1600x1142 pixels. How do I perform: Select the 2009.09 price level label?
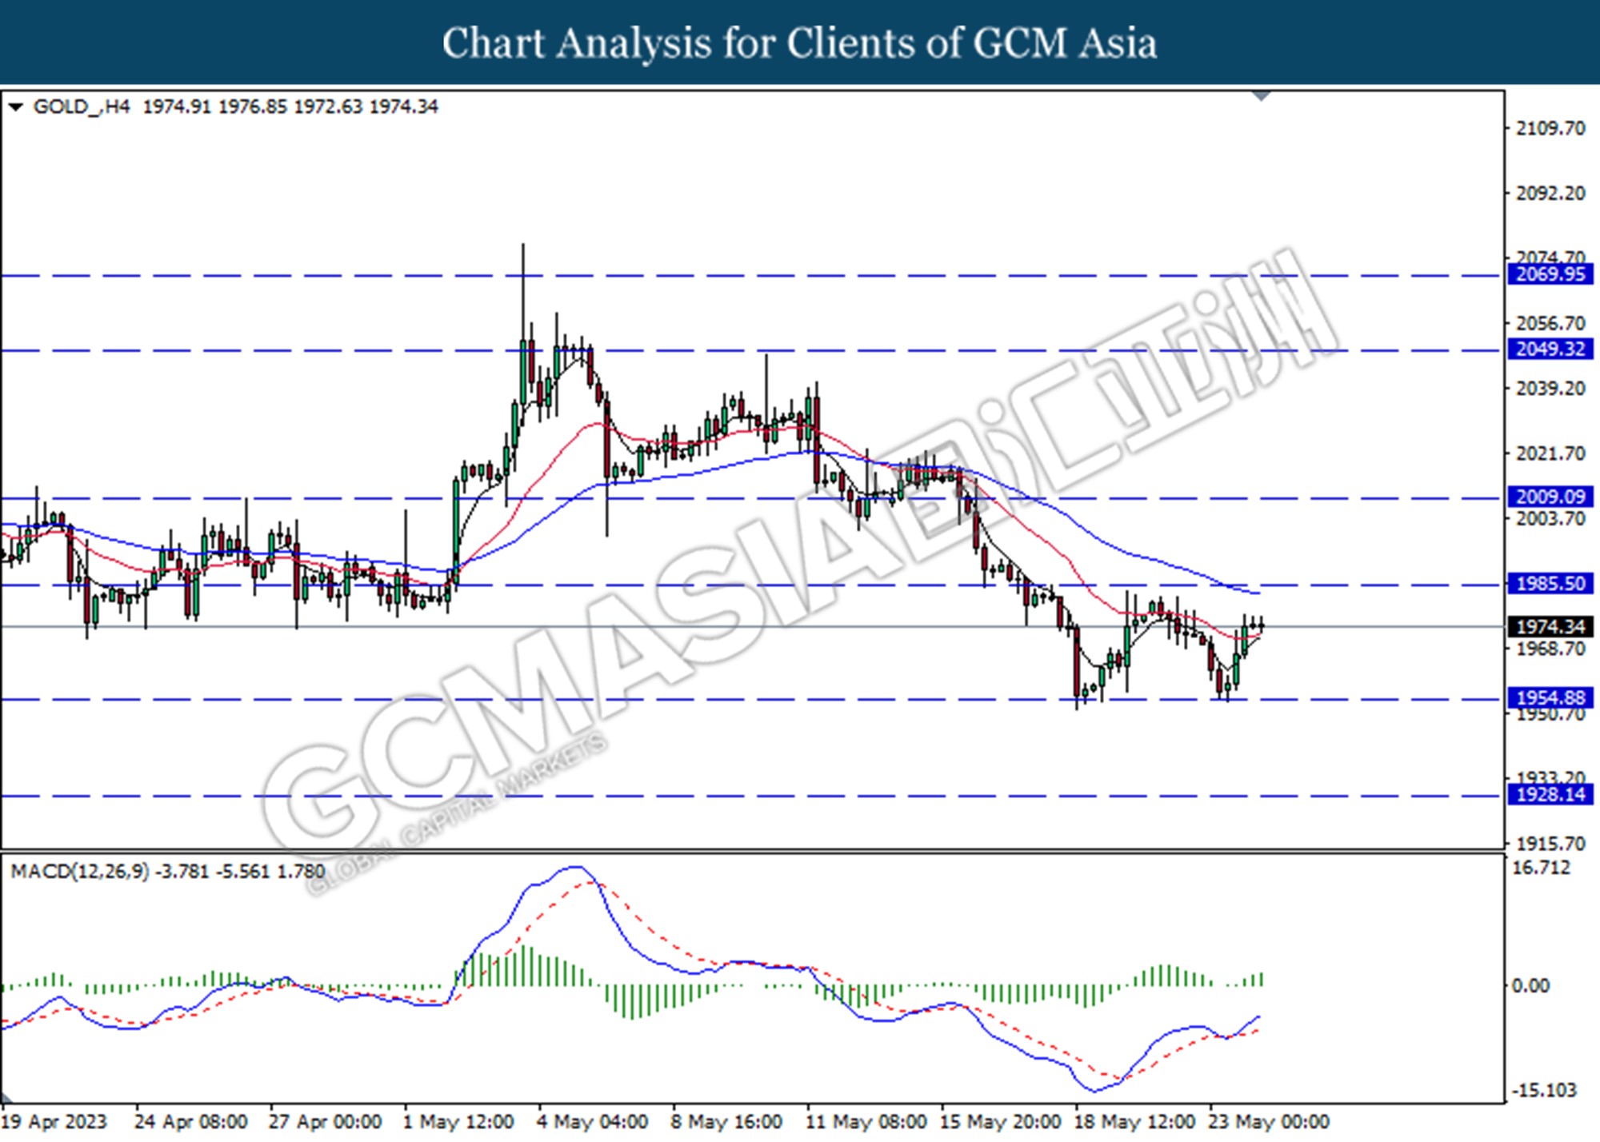coord(1550,497)
